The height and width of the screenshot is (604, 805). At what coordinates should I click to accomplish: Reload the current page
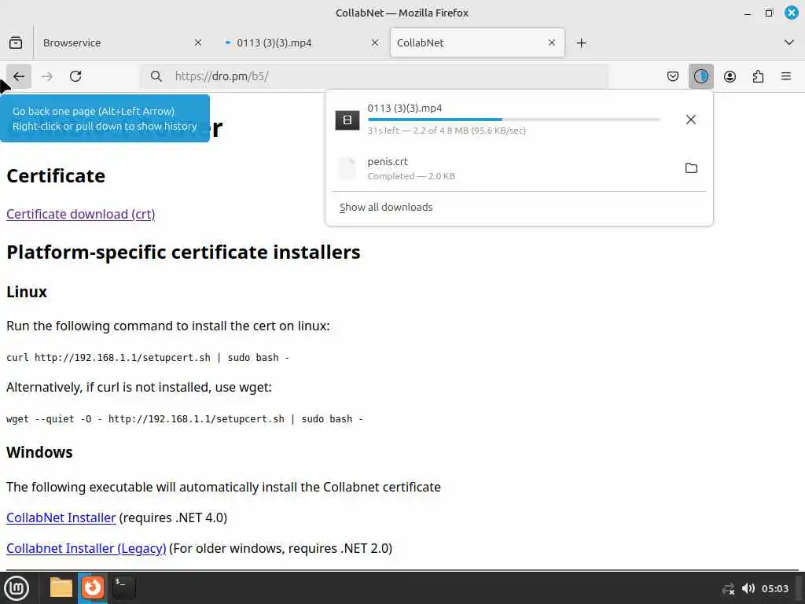pos(75,76)
